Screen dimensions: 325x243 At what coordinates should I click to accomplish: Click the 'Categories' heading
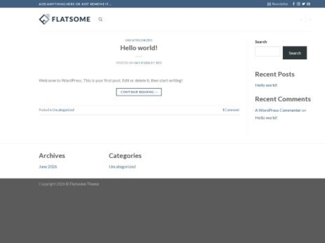pos(125,156)
